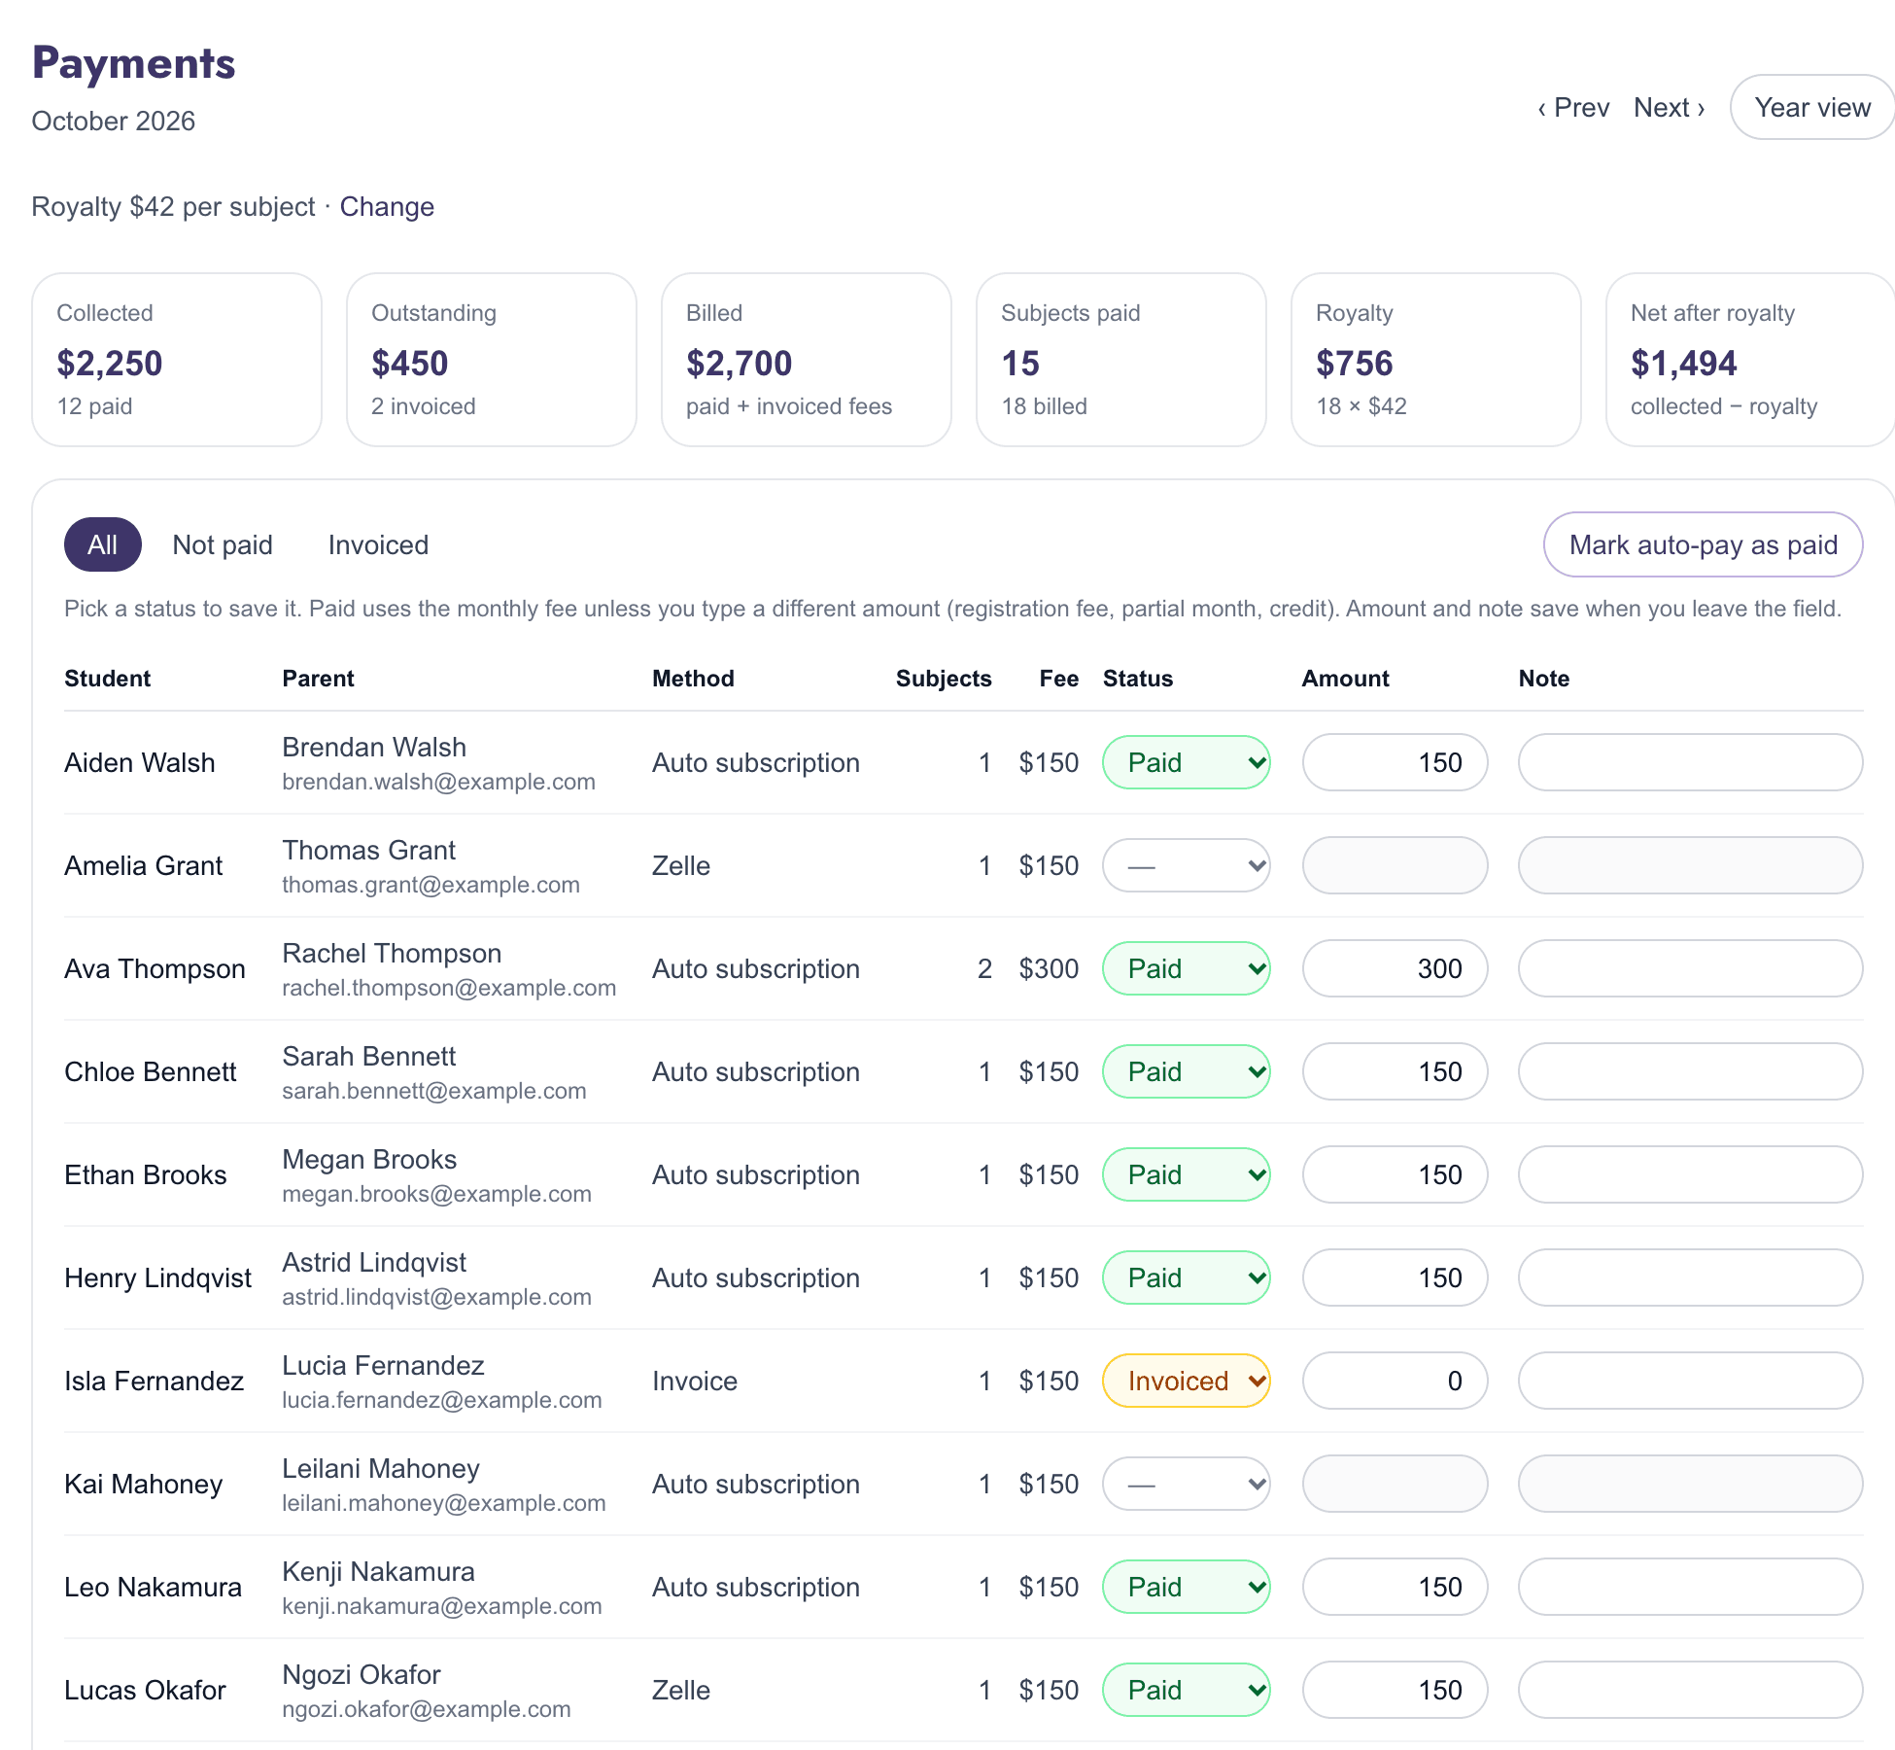The width and height of the screenshot is (1895, 1750).
Task: Open status dropdown for Amelia Grant
Action: (1186, 865)
